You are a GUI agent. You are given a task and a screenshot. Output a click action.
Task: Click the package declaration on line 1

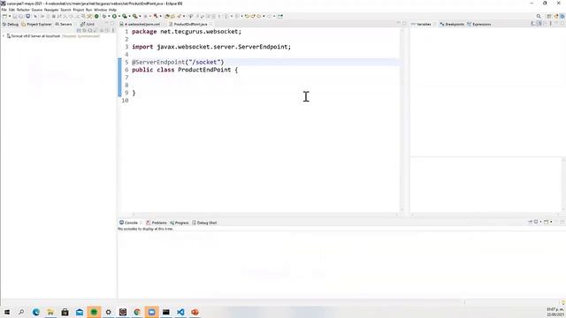coord(187,32)
